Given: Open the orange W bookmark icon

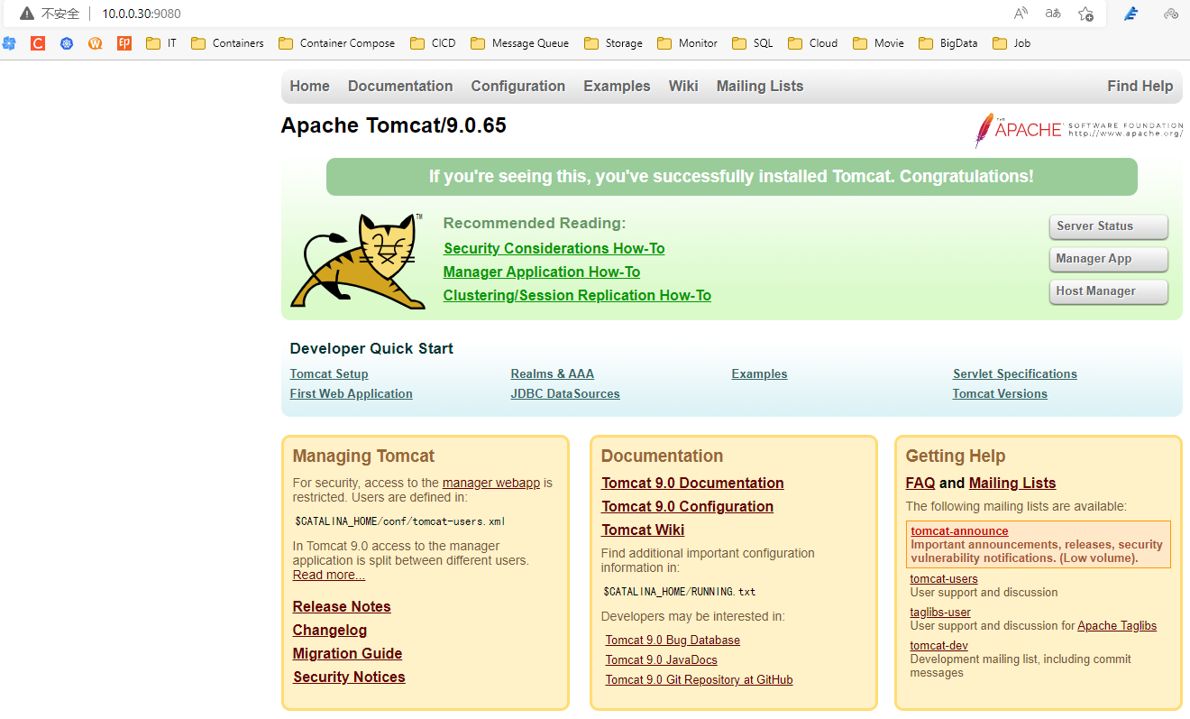Looking at the screenshot, I should (x=96, y=42).
